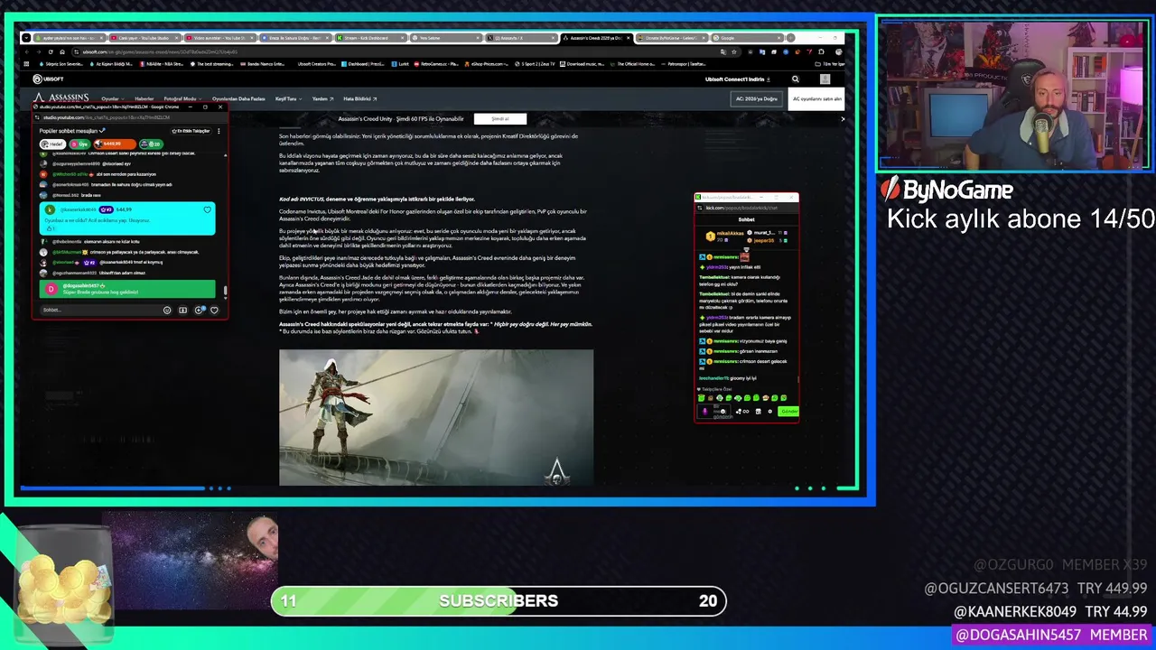Open a new Chrome tab
The width and height of the screenshot is (1156, 650).
pyautogui.click(x=790, y=38)
